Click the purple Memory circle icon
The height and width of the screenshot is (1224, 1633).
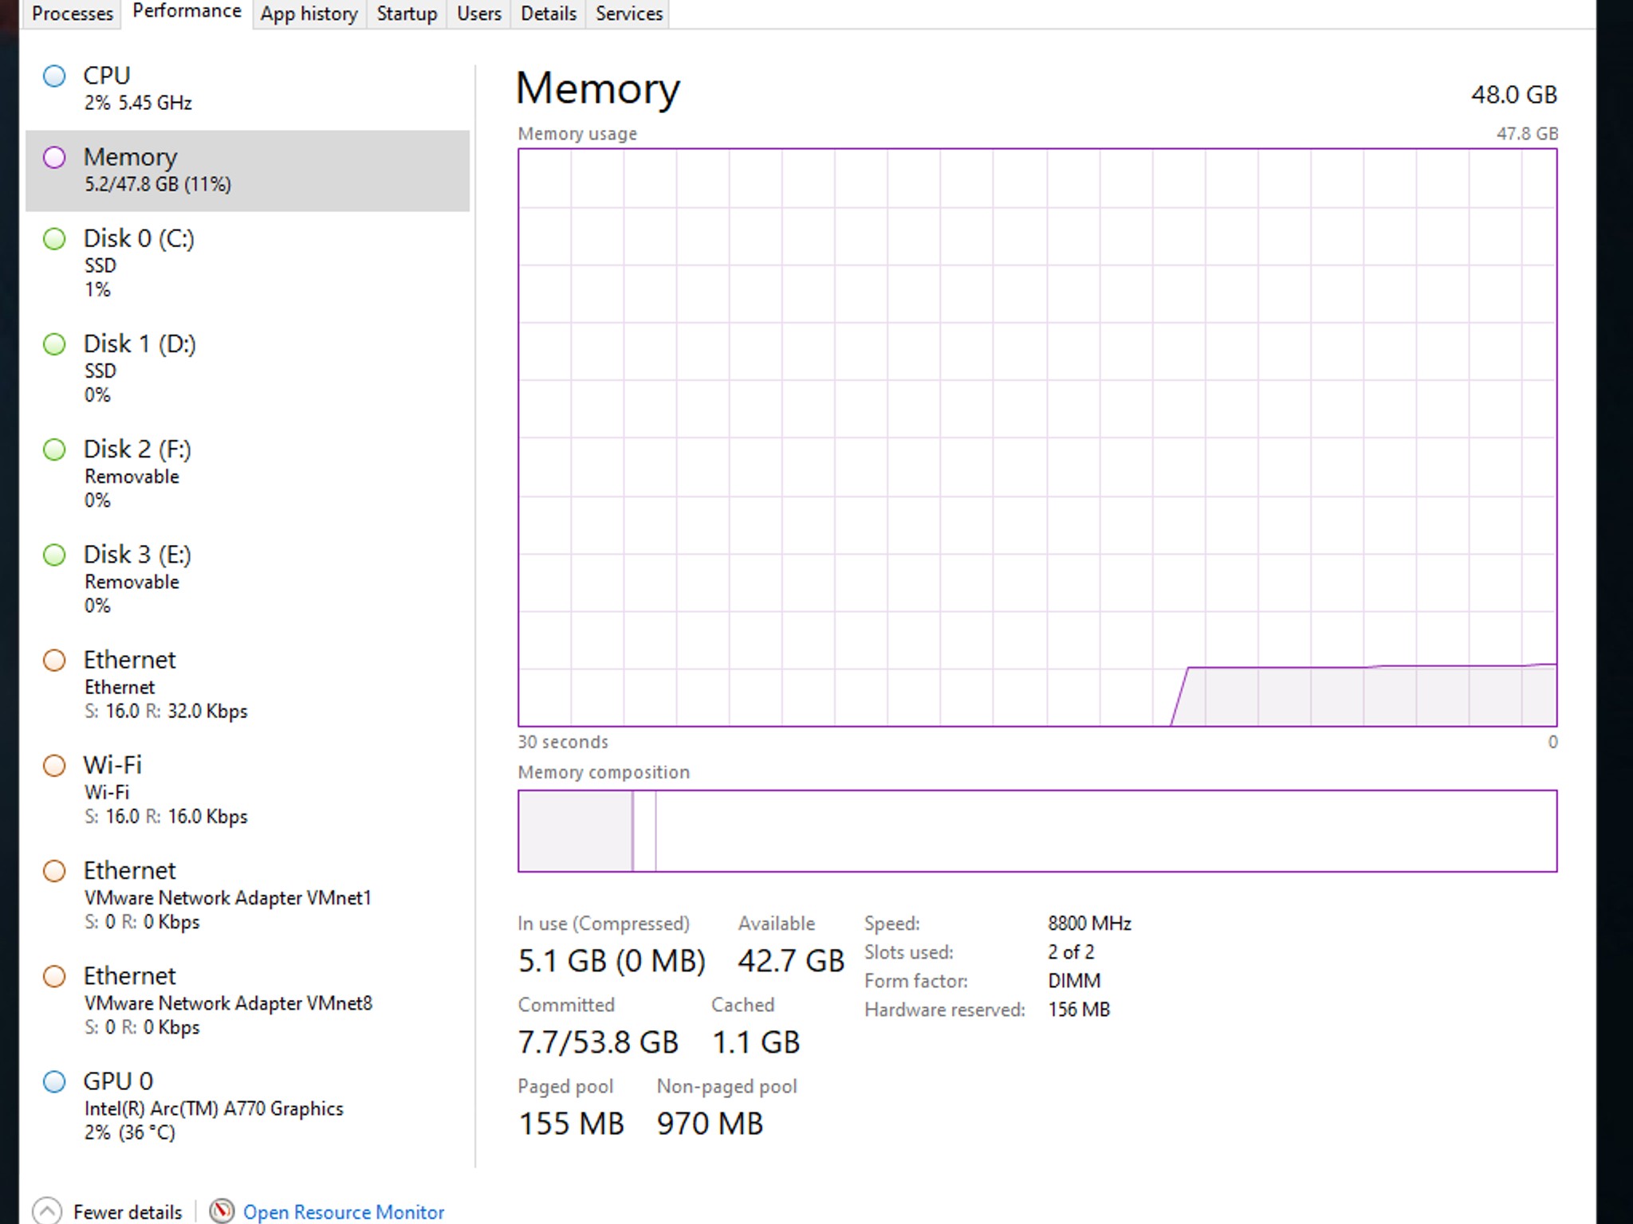(54, 158)
